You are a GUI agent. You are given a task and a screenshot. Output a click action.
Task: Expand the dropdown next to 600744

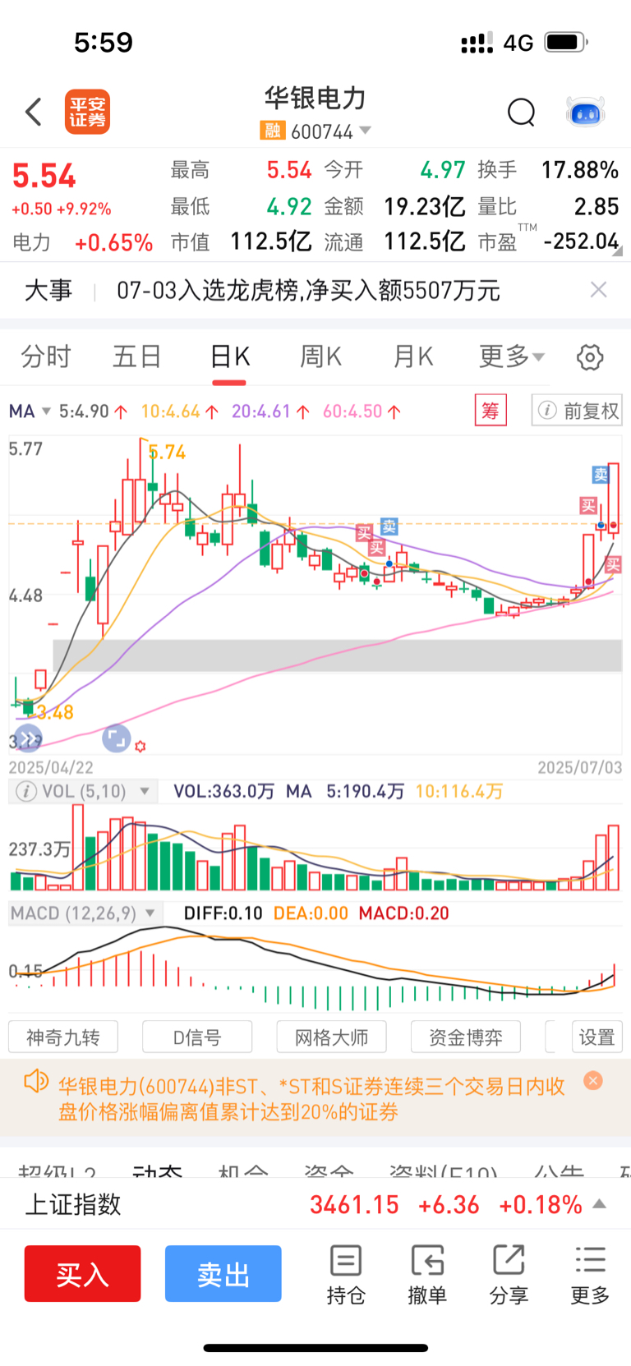(366, 131)
